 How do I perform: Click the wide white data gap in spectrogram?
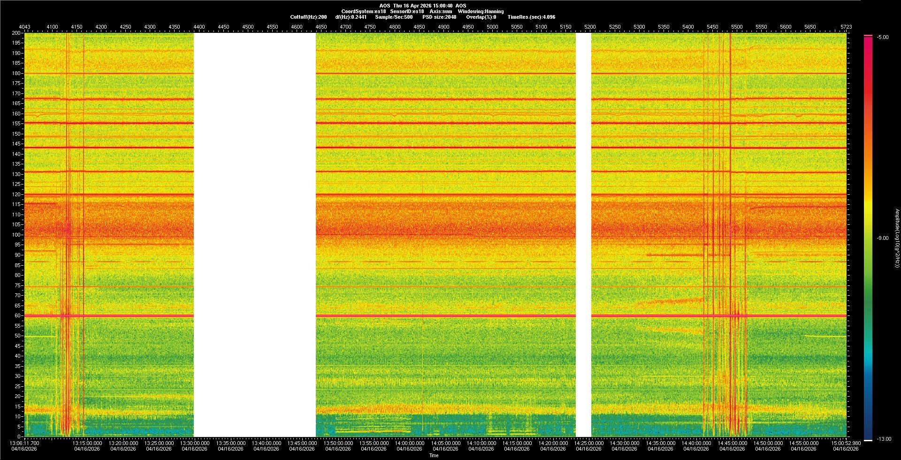[255, 235]
